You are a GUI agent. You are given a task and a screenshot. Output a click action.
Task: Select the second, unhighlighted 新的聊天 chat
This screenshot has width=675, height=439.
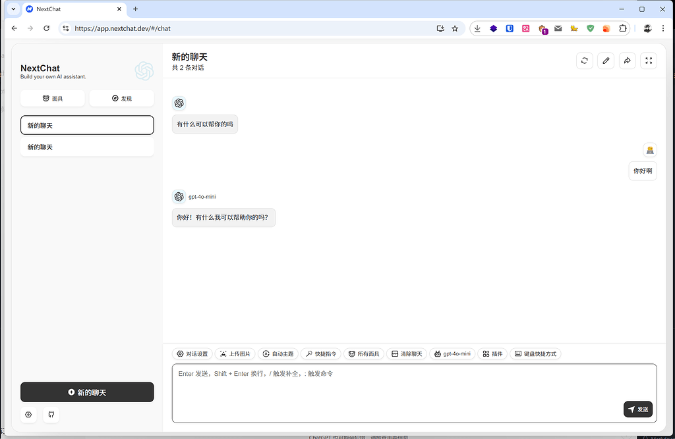(x=87, y=147)
